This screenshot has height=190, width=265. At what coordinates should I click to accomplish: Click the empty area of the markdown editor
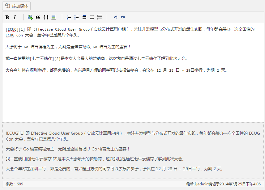(x=133, y=99)
